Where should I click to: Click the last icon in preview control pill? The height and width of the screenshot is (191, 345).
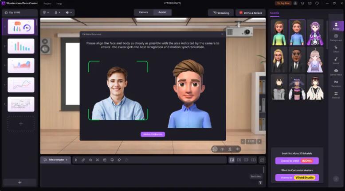pos(237,149)
